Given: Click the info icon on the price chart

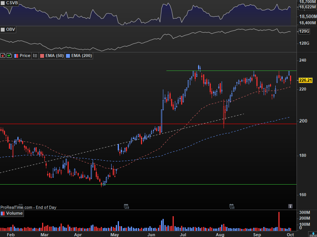Looking at the screenshot, I should click(290, 206).
